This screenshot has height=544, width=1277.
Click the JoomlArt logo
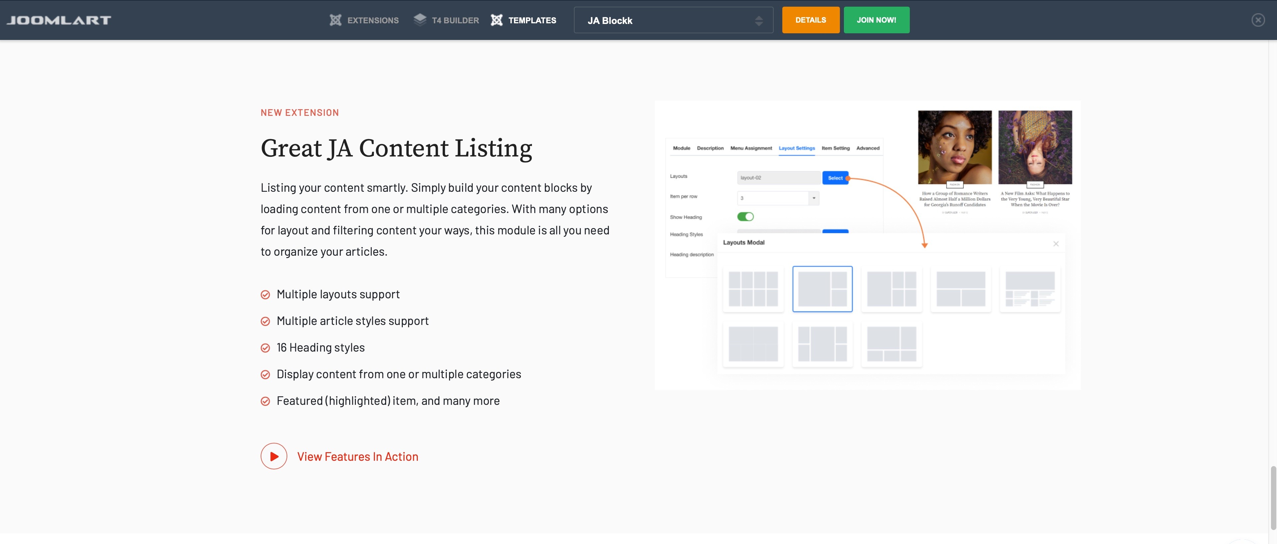[59, 20]
